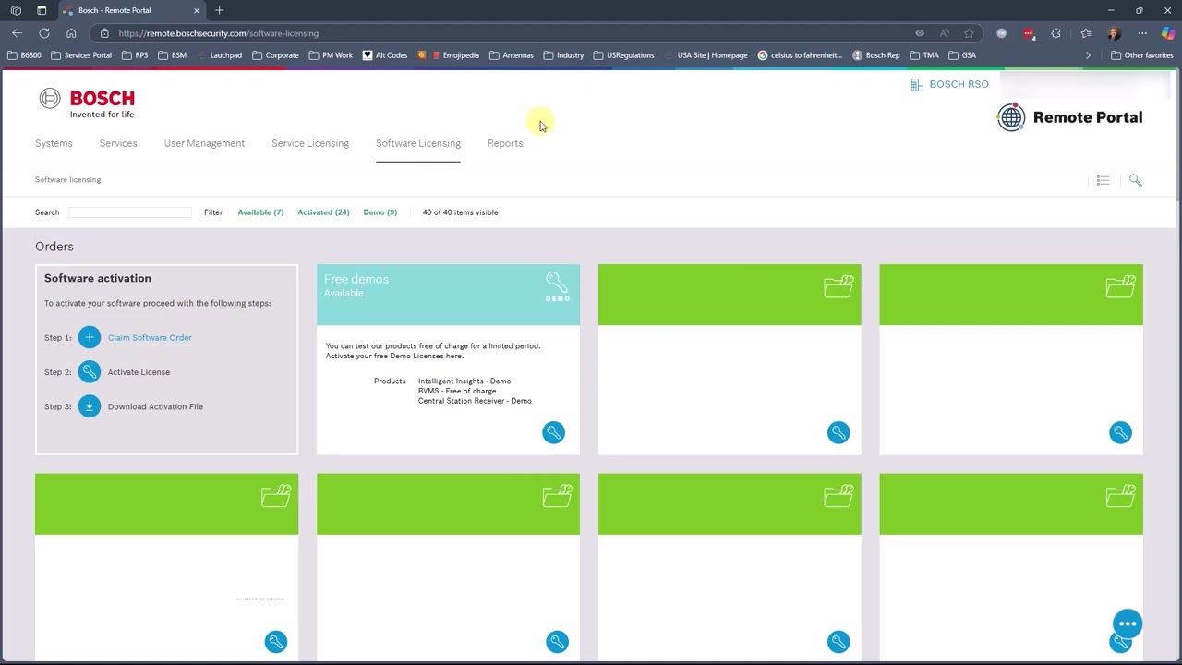Expand the BSM favorites folder

tap(172, 55)
